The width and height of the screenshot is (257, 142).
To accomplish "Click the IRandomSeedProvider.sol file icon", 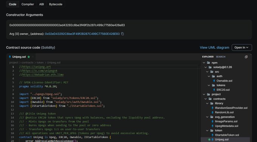I will (x=212, y=108).
